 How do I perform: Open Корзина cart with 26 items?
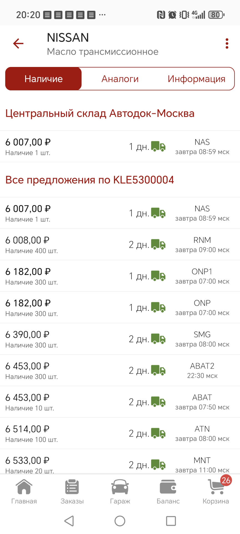pyautogui.click(x=216, y=492)
